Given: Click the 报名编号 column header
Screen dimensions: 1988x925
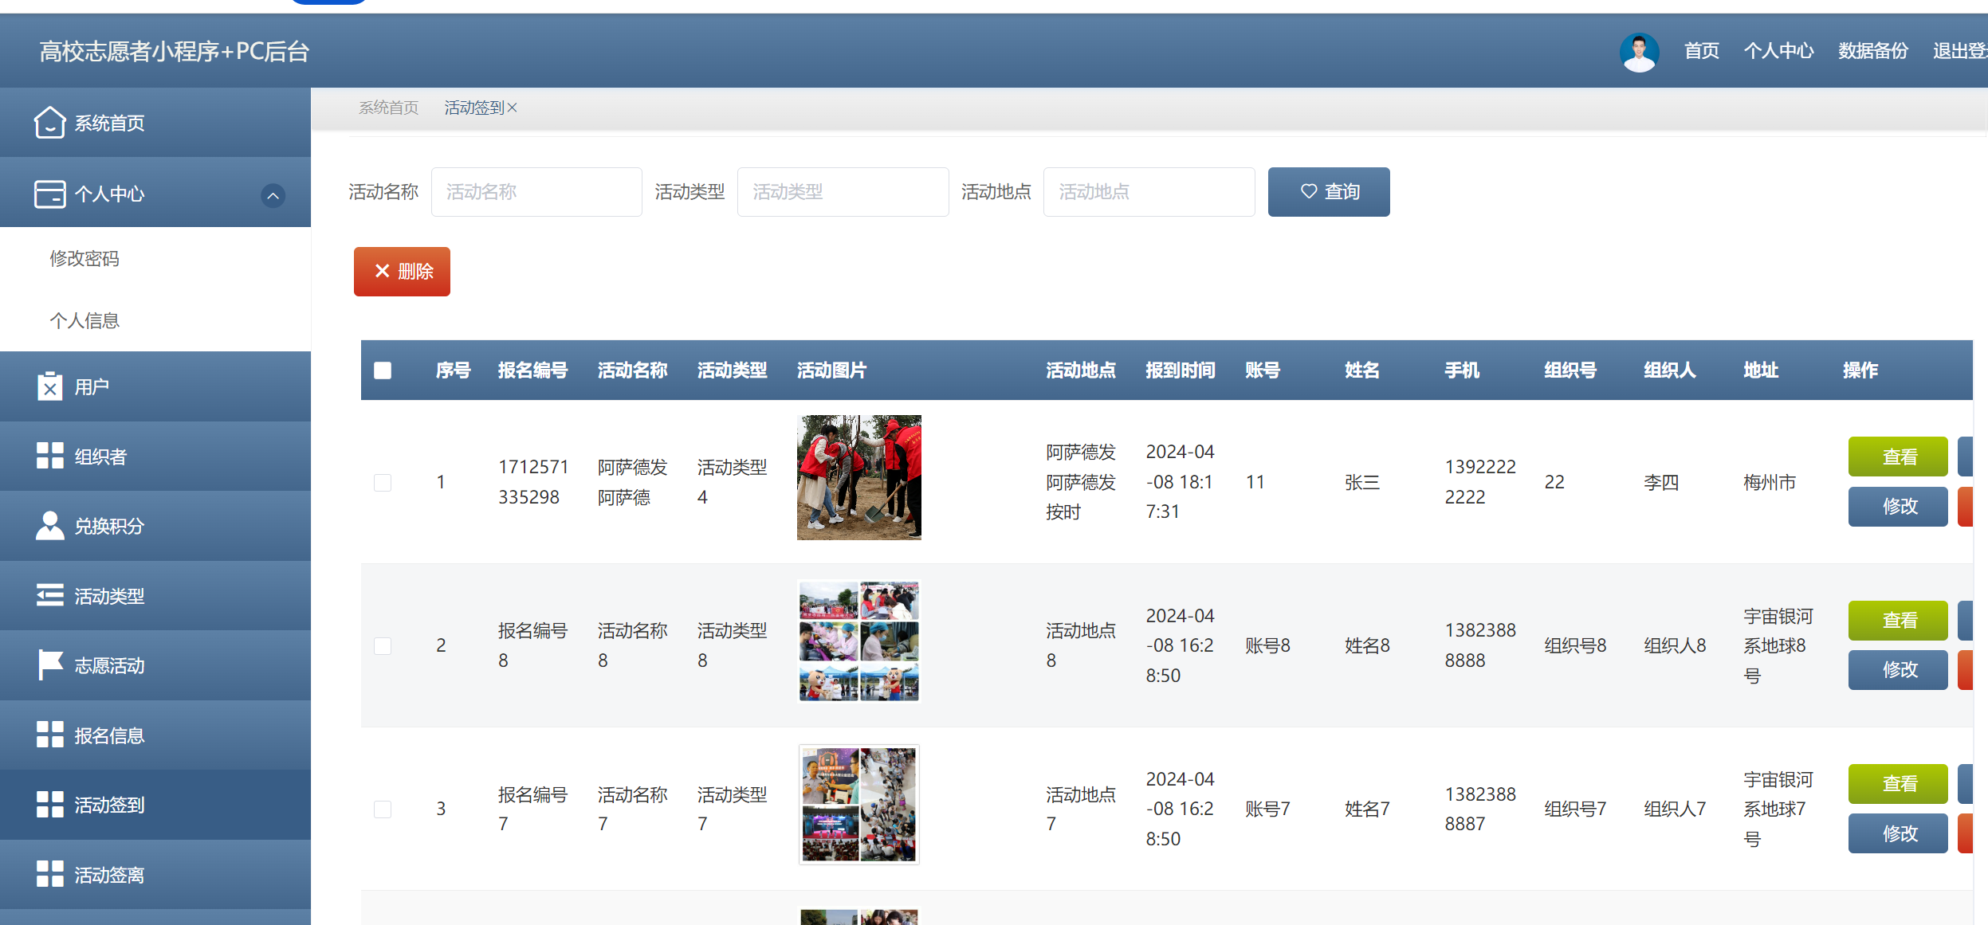Looking at the screenshot, I should click(533, 370).
